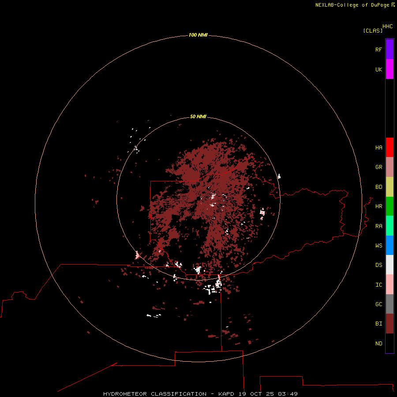Click the 100 NMI range ring label
This screenshot has width=397, height=397.
198,35
